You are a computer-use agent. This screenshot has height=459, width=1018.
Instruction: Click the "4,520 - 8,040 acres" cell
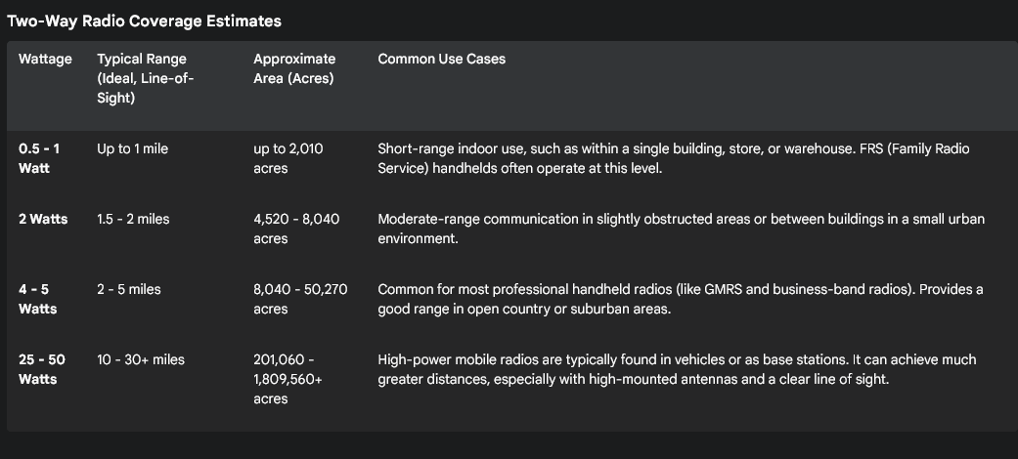(296, 229)
